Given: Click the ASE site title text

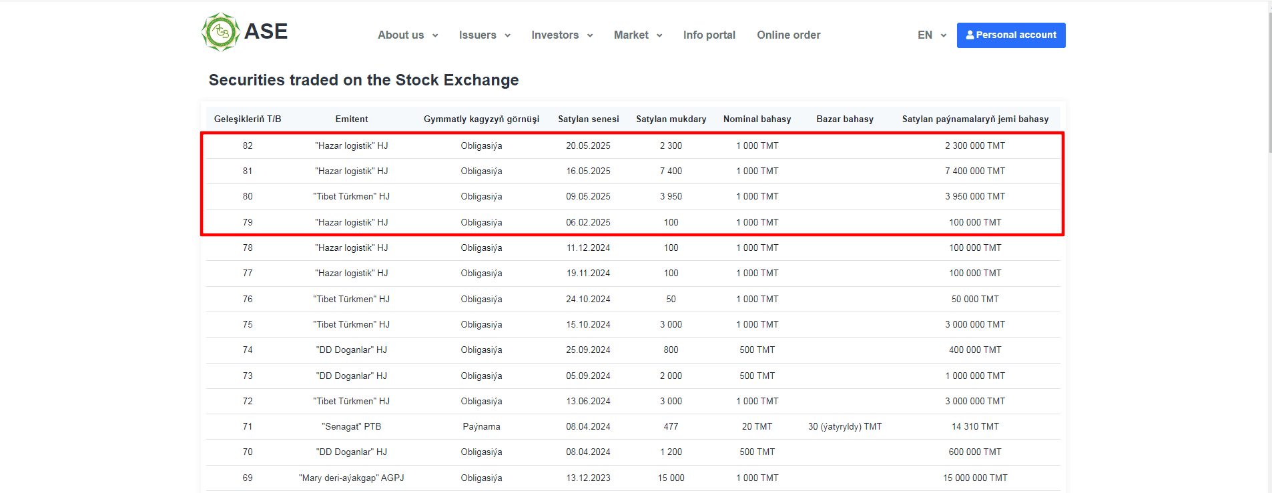Looking at the screenshot, I should [x=266, y=31].
